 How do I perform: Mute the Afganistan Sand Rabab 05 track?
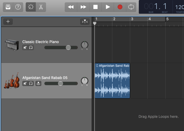tap(25, 83)
